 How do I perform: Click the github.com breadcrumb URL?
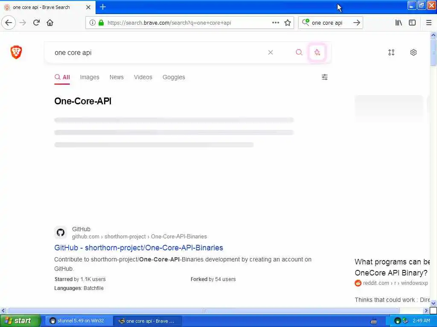click(140, 236)
